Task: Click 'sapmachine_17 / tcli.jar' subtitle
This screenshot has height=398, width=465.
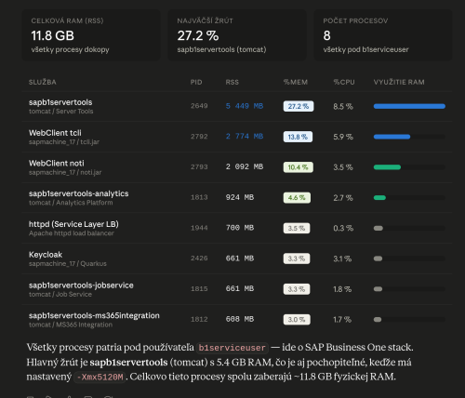Action: click(x=64, y=142)
